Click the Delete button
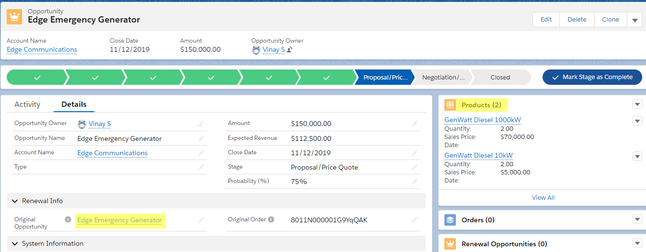Image resolution: width=646 pixels, height=252 pixels. pos(577,20)
